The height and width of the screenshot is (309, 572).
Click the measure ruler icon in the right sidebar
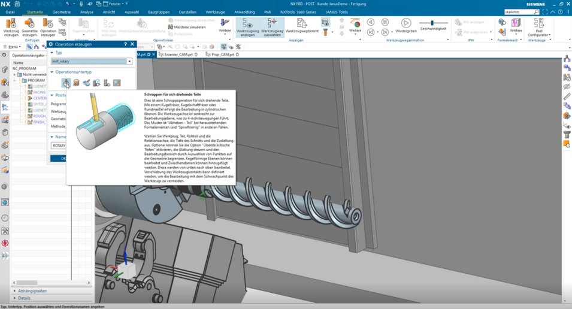tap(567, 96)
